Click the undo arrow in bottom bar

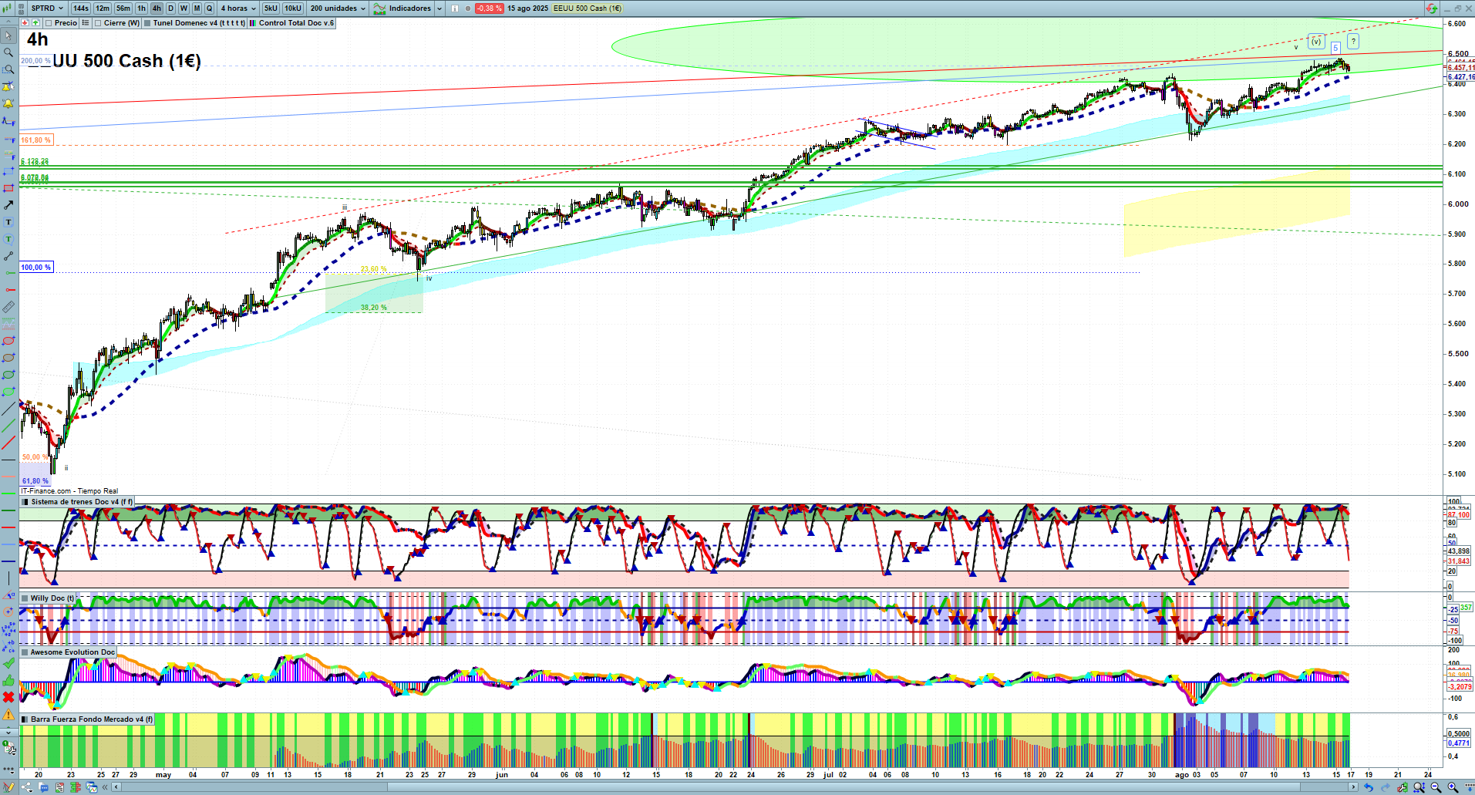tap(1369, 787)
